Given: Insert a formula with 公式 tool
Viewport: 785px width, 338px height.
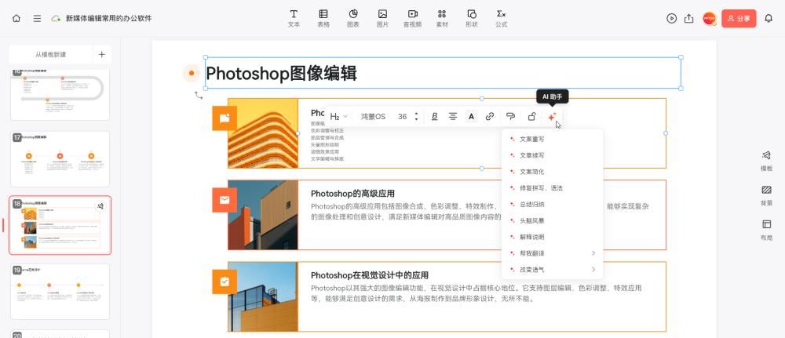Looking at the screenshot, I should tap(501, 19).
